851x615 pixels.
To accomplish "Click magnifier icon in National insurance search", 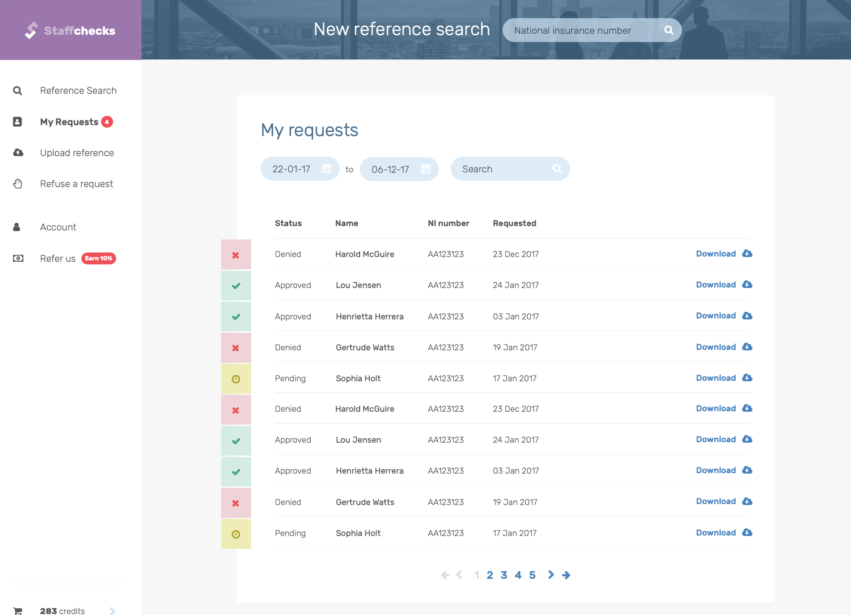I will pyautogui.click(x=669, y=30).
